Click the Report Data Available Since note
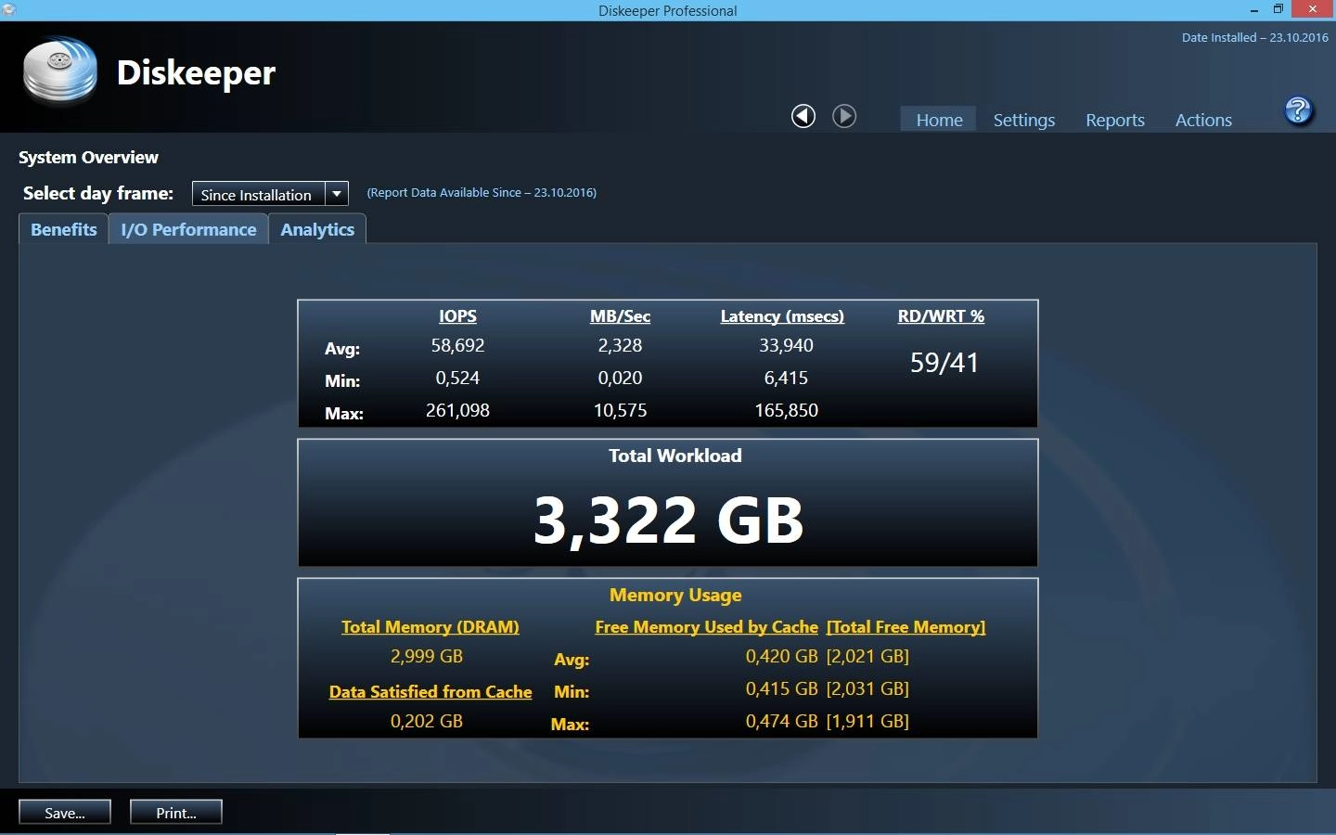The height and width of the screenshot is (835, 1336). click(x=482, y=192)
